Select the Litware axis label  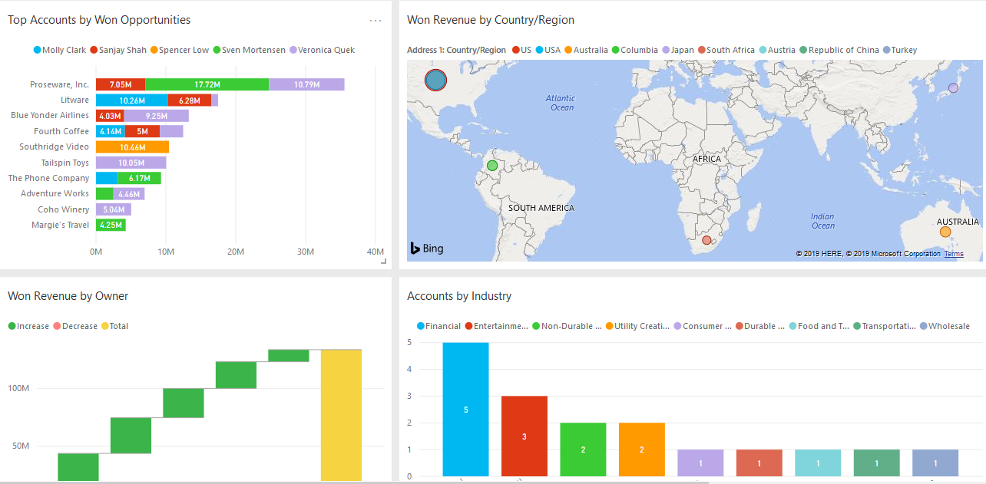point(74,100)
